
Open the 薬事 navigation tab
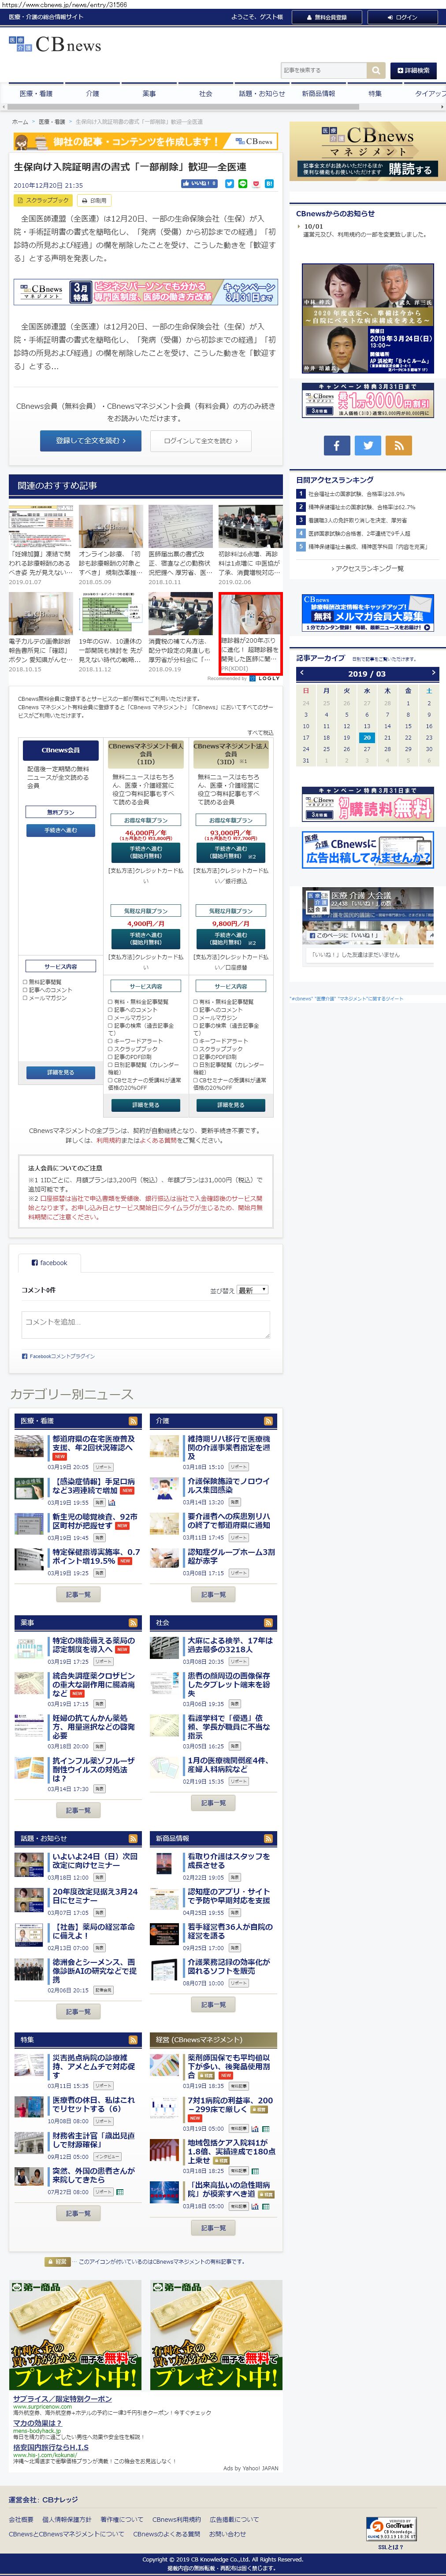[x=149, y=93]
